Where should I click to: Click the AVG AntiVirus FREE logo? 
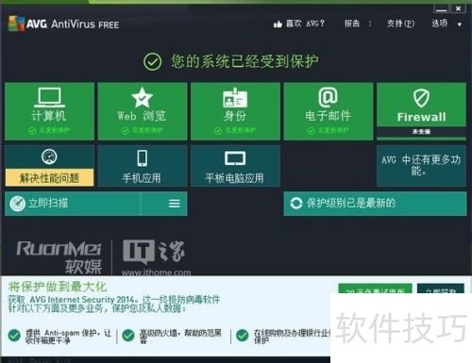tap(63, 24)
